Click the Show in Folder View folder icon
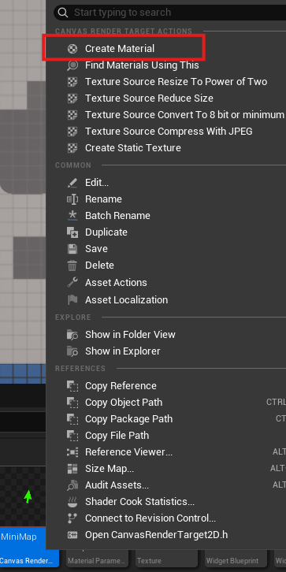This screenshot has width=286, height=572. 72,335
